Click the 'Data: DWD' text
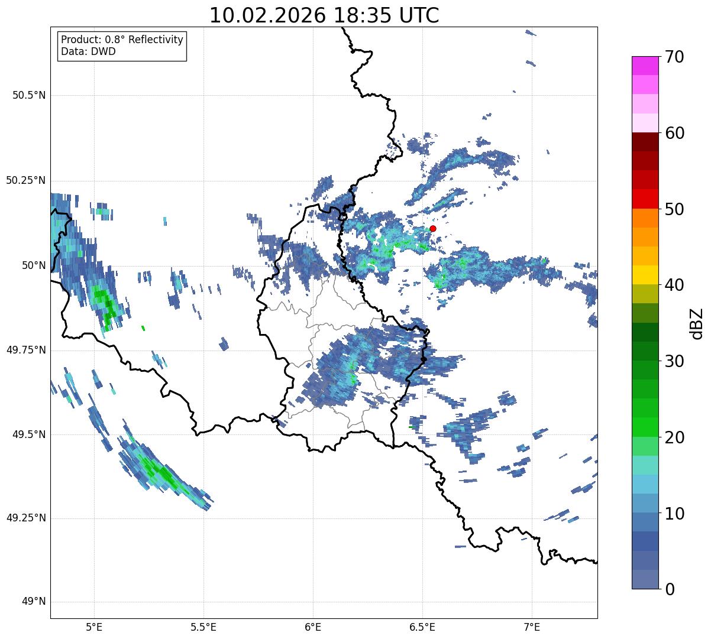711x639 pixels. click(x=88, y=51)
